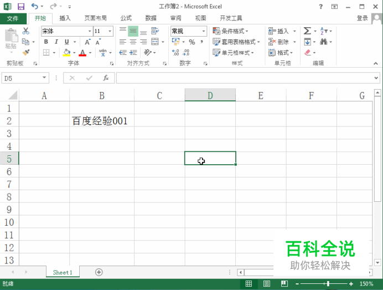Select the Sheet1 worksheet tab
The height and width of the screenshot is (290, 383).
[x=63, y=272]
